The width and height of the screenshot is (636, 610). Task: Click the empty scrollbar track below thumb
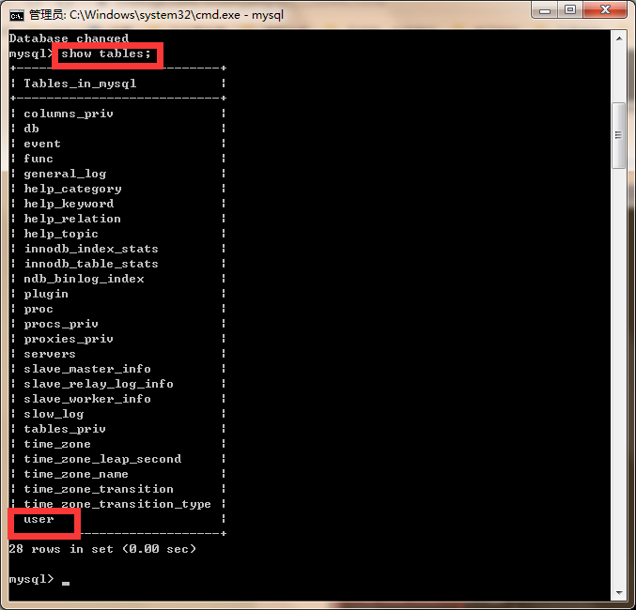[619, 375]
